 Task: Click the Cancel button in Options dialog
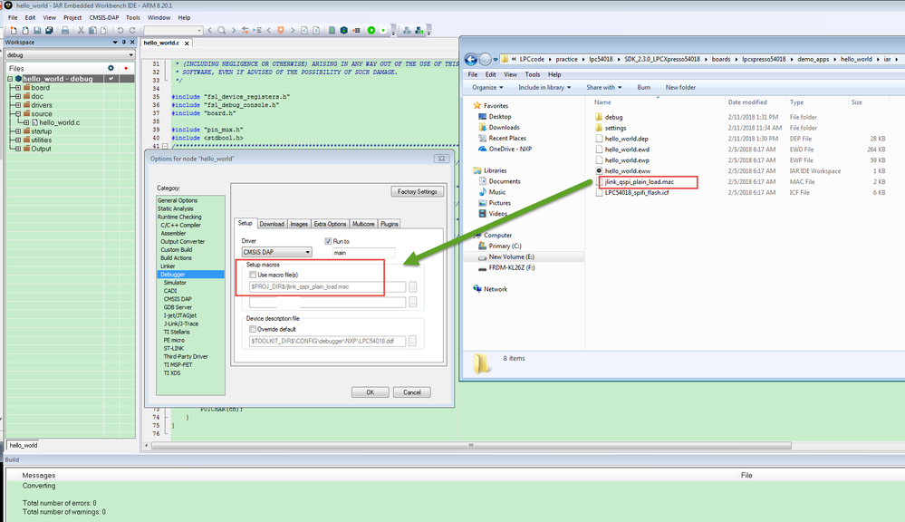coord(412,392)
